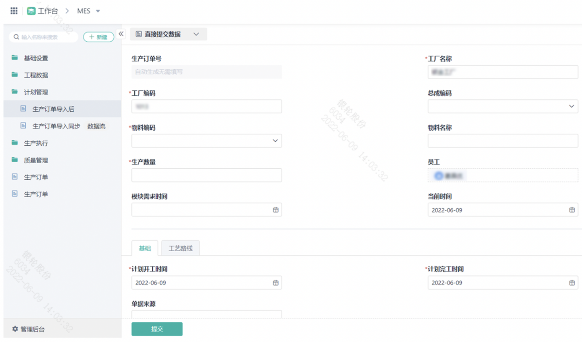Open calendar icon in 当前时间 field
The width and height of the screenshot is (582, 342).
point(572,210)
